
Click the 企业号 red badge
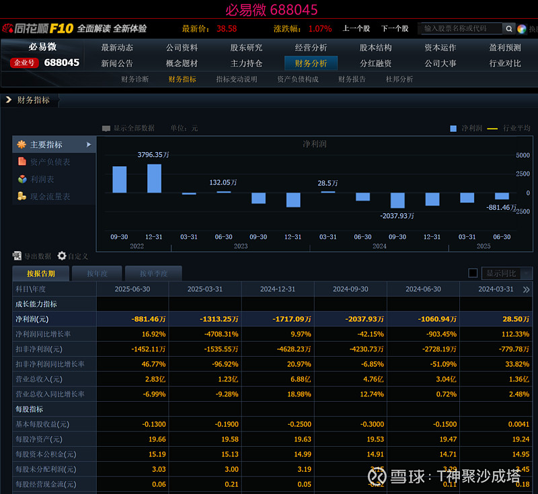click(24, 63)
